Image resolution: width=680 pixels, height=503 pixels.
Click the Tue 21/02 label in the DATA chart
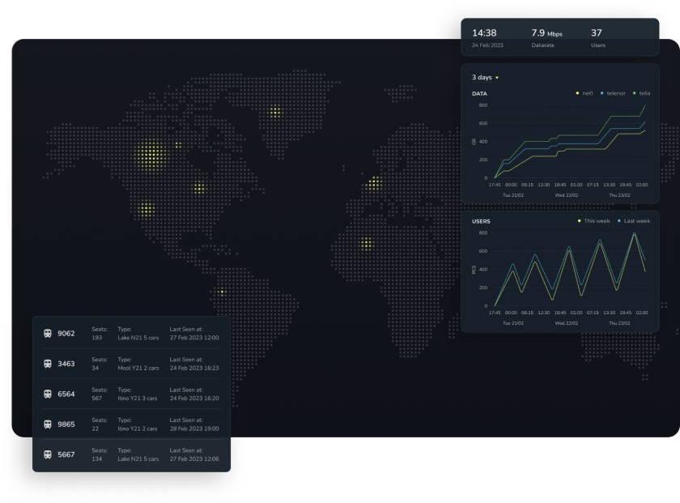pos(513,195)
